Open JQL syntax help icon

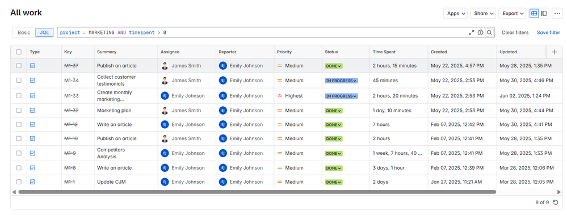pos(480,32)
